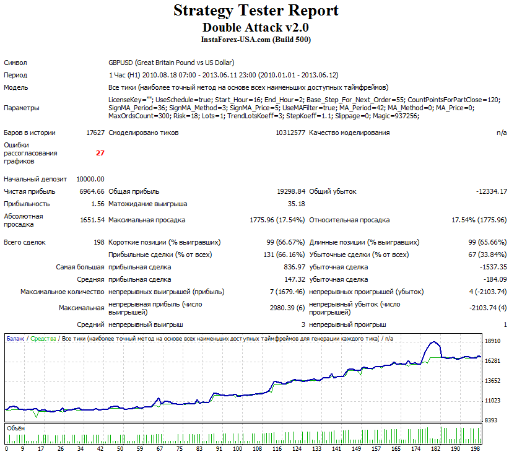509x457 pixels.
Task: Click the 18910 axis value on the chart
Action: [x=494, y=340]
